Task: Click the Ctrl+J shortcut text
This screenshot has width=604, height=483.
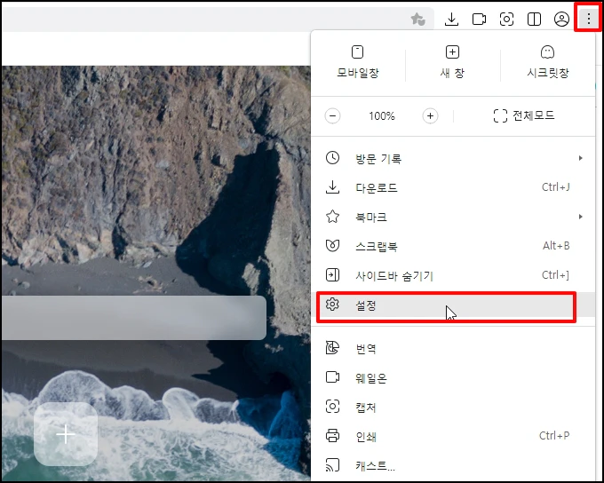Action: pos(555,187)
